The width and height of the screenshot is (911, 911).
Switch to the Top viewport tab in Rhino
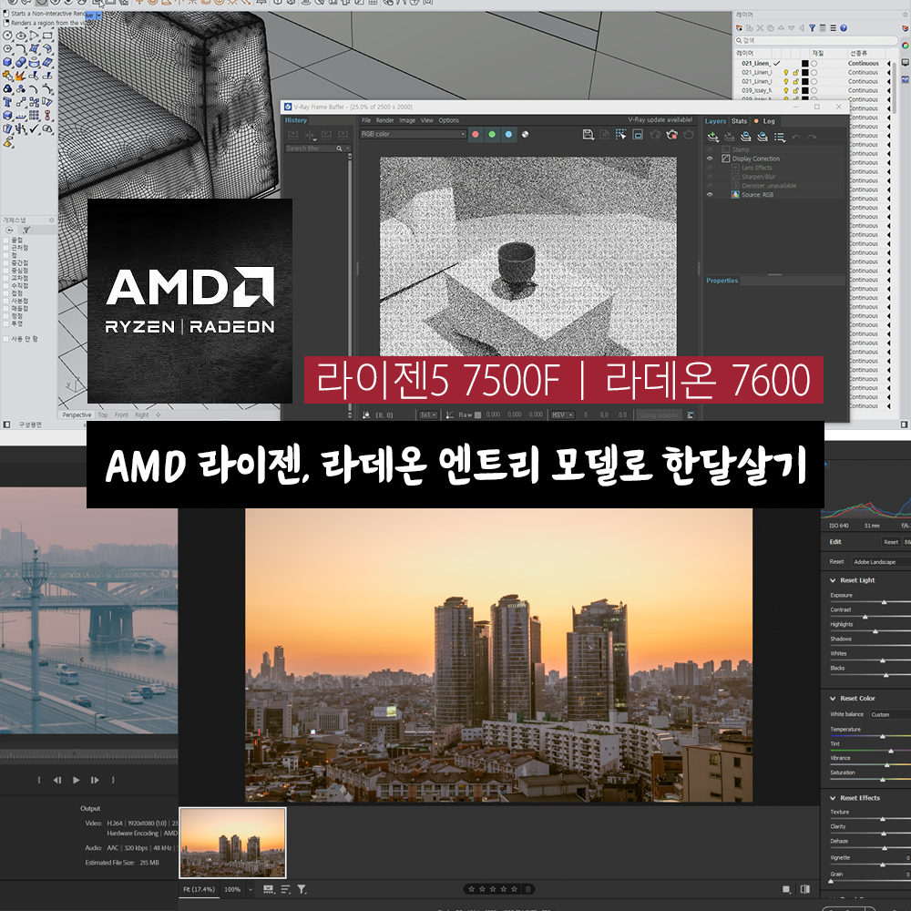[103, 415]
